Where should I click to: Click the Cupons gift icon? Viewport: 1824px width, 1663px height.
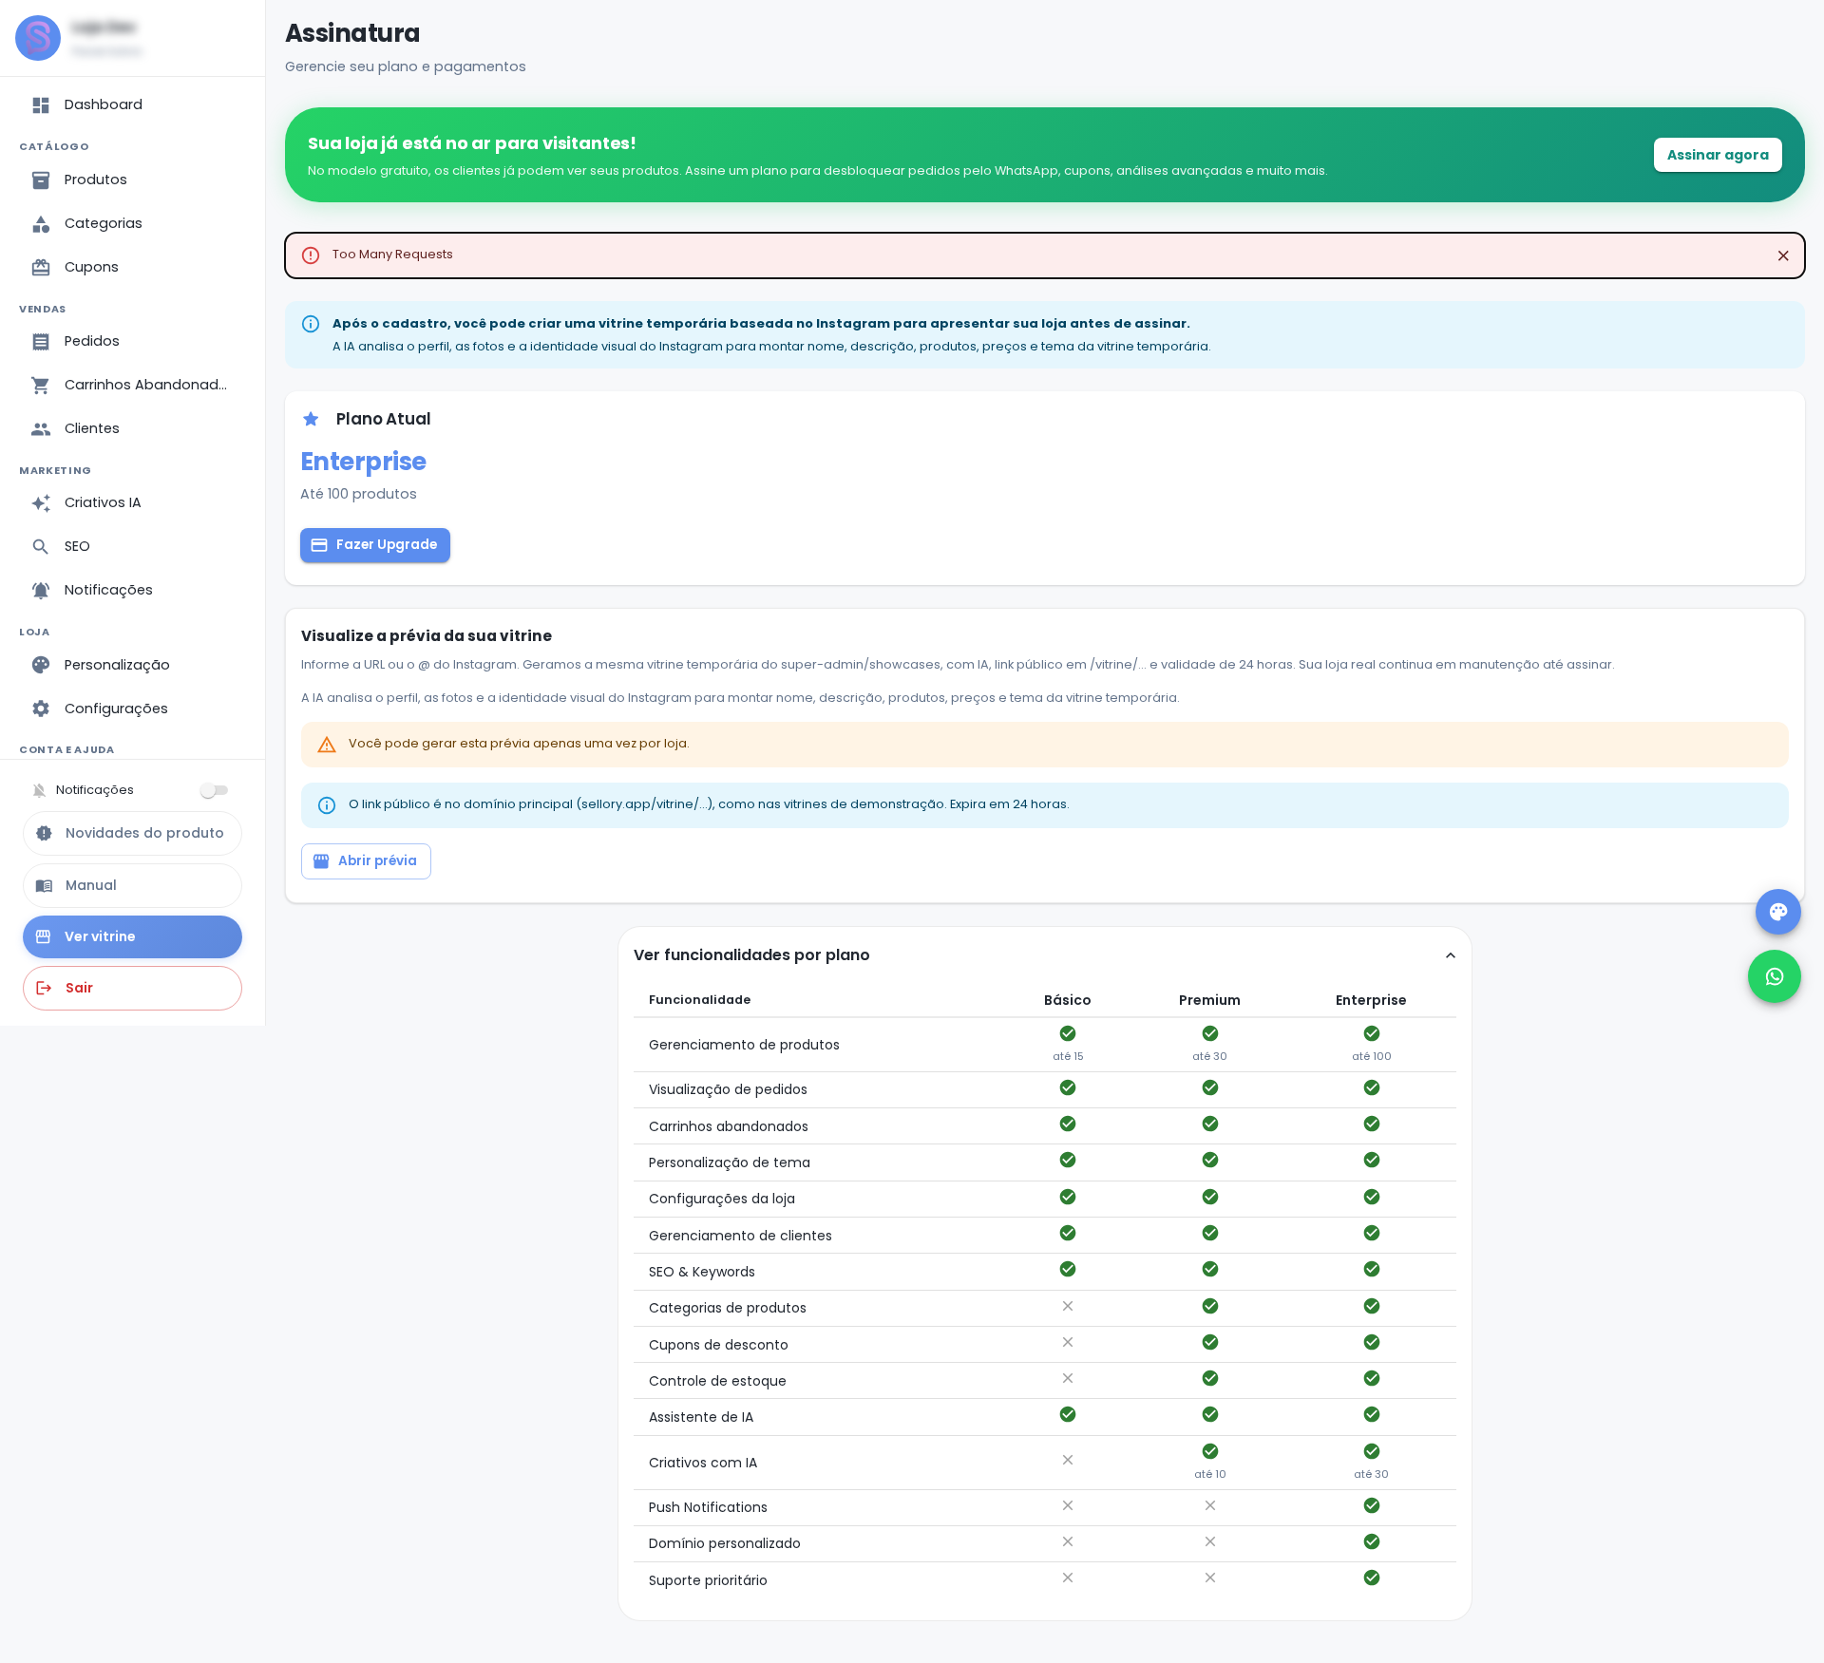click(x=41, y=268)
